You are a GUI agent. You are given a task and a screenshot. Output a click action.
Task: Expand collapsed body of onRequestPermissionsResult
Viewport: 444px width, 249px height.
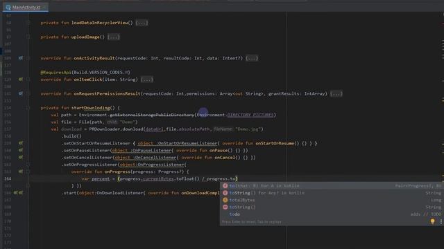coord(336,93)
